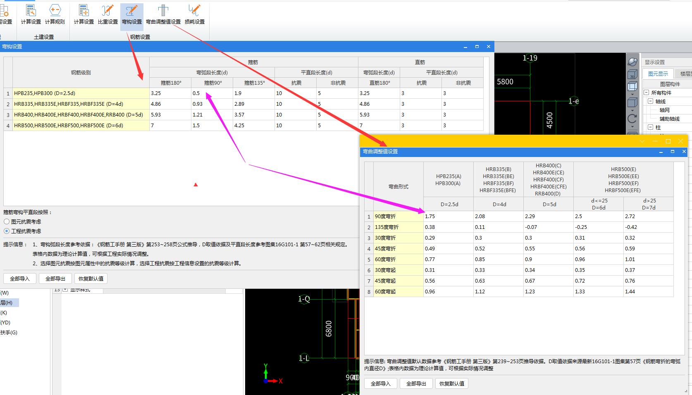Image resolution: width=692 pixels, height=395 pixels.
Task: Open dropdown arrow below rotate icon
Action: click(x=632, y=126)
